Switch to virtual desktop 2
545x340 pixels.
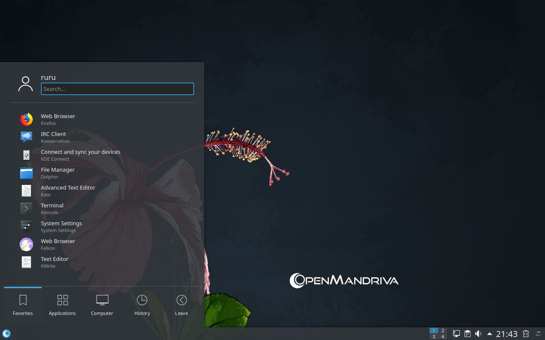tap(443, 331)
